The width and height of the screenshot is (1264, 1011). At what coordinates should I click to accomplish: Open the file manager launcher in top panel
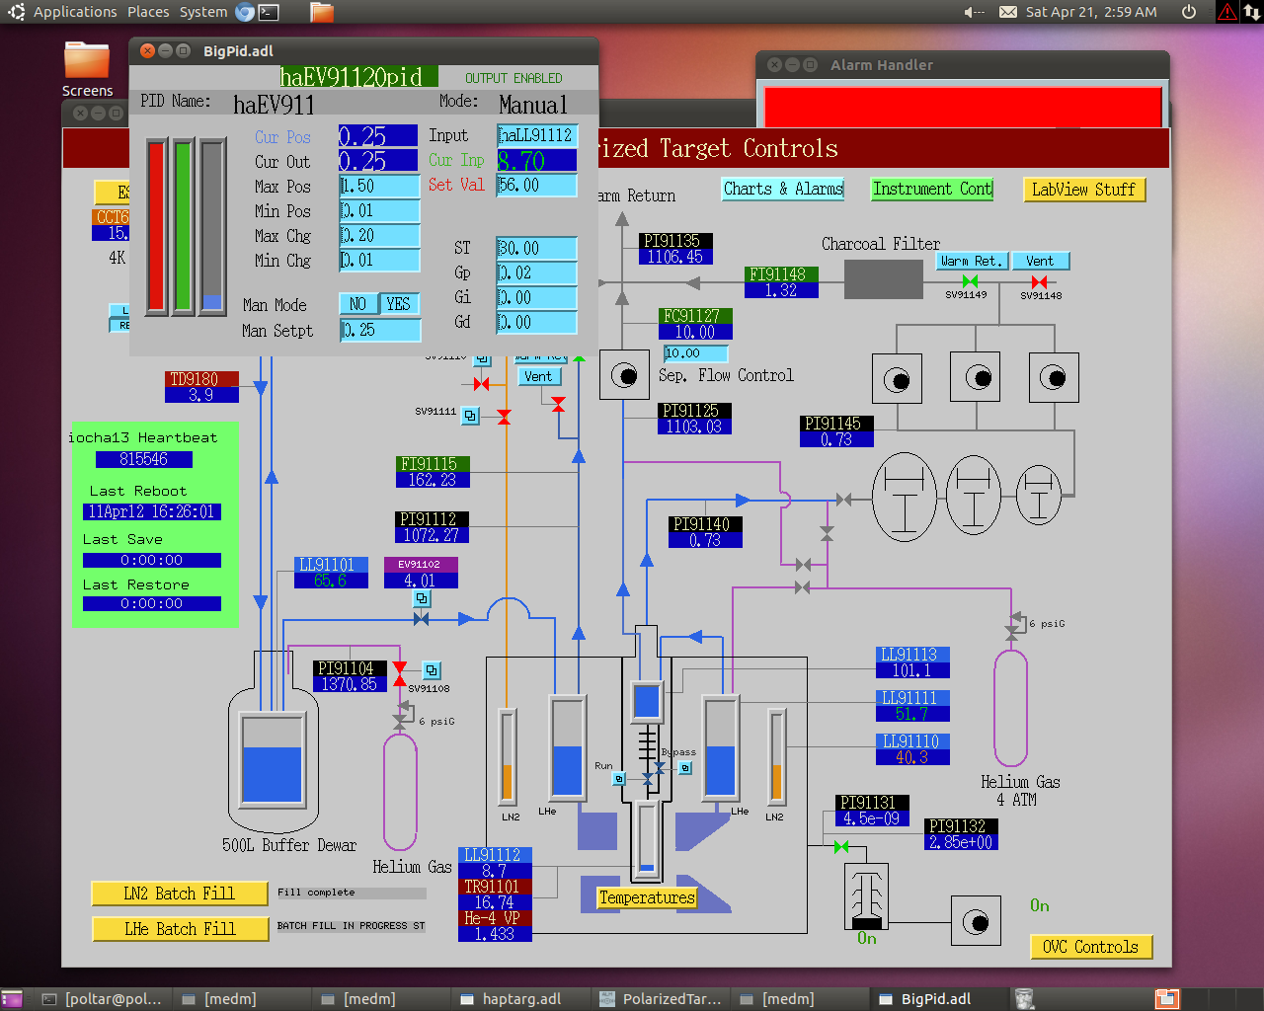click(322, 12)
